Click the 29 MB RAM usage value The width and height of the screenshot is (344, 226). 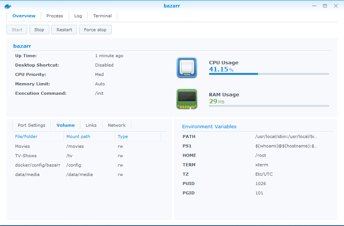click(x=217, y=101)
